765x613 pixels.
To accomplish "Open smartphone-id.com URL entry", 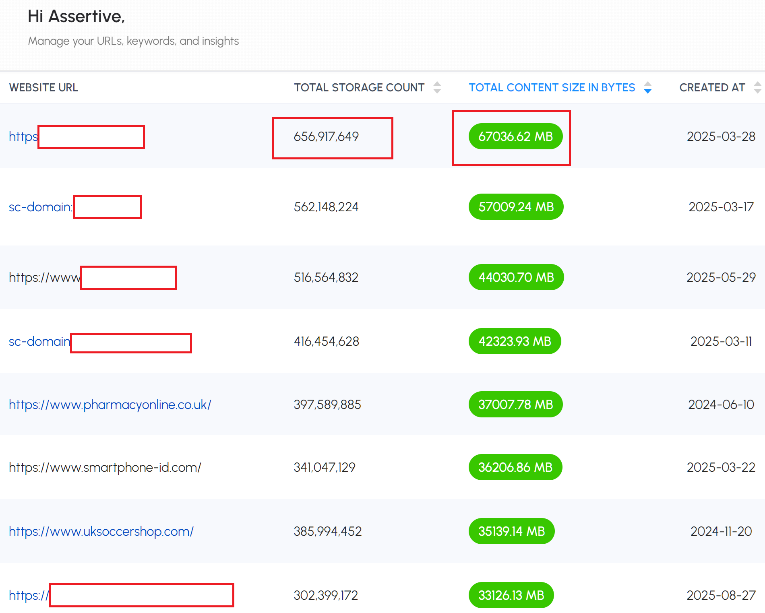I will [105, 467].
